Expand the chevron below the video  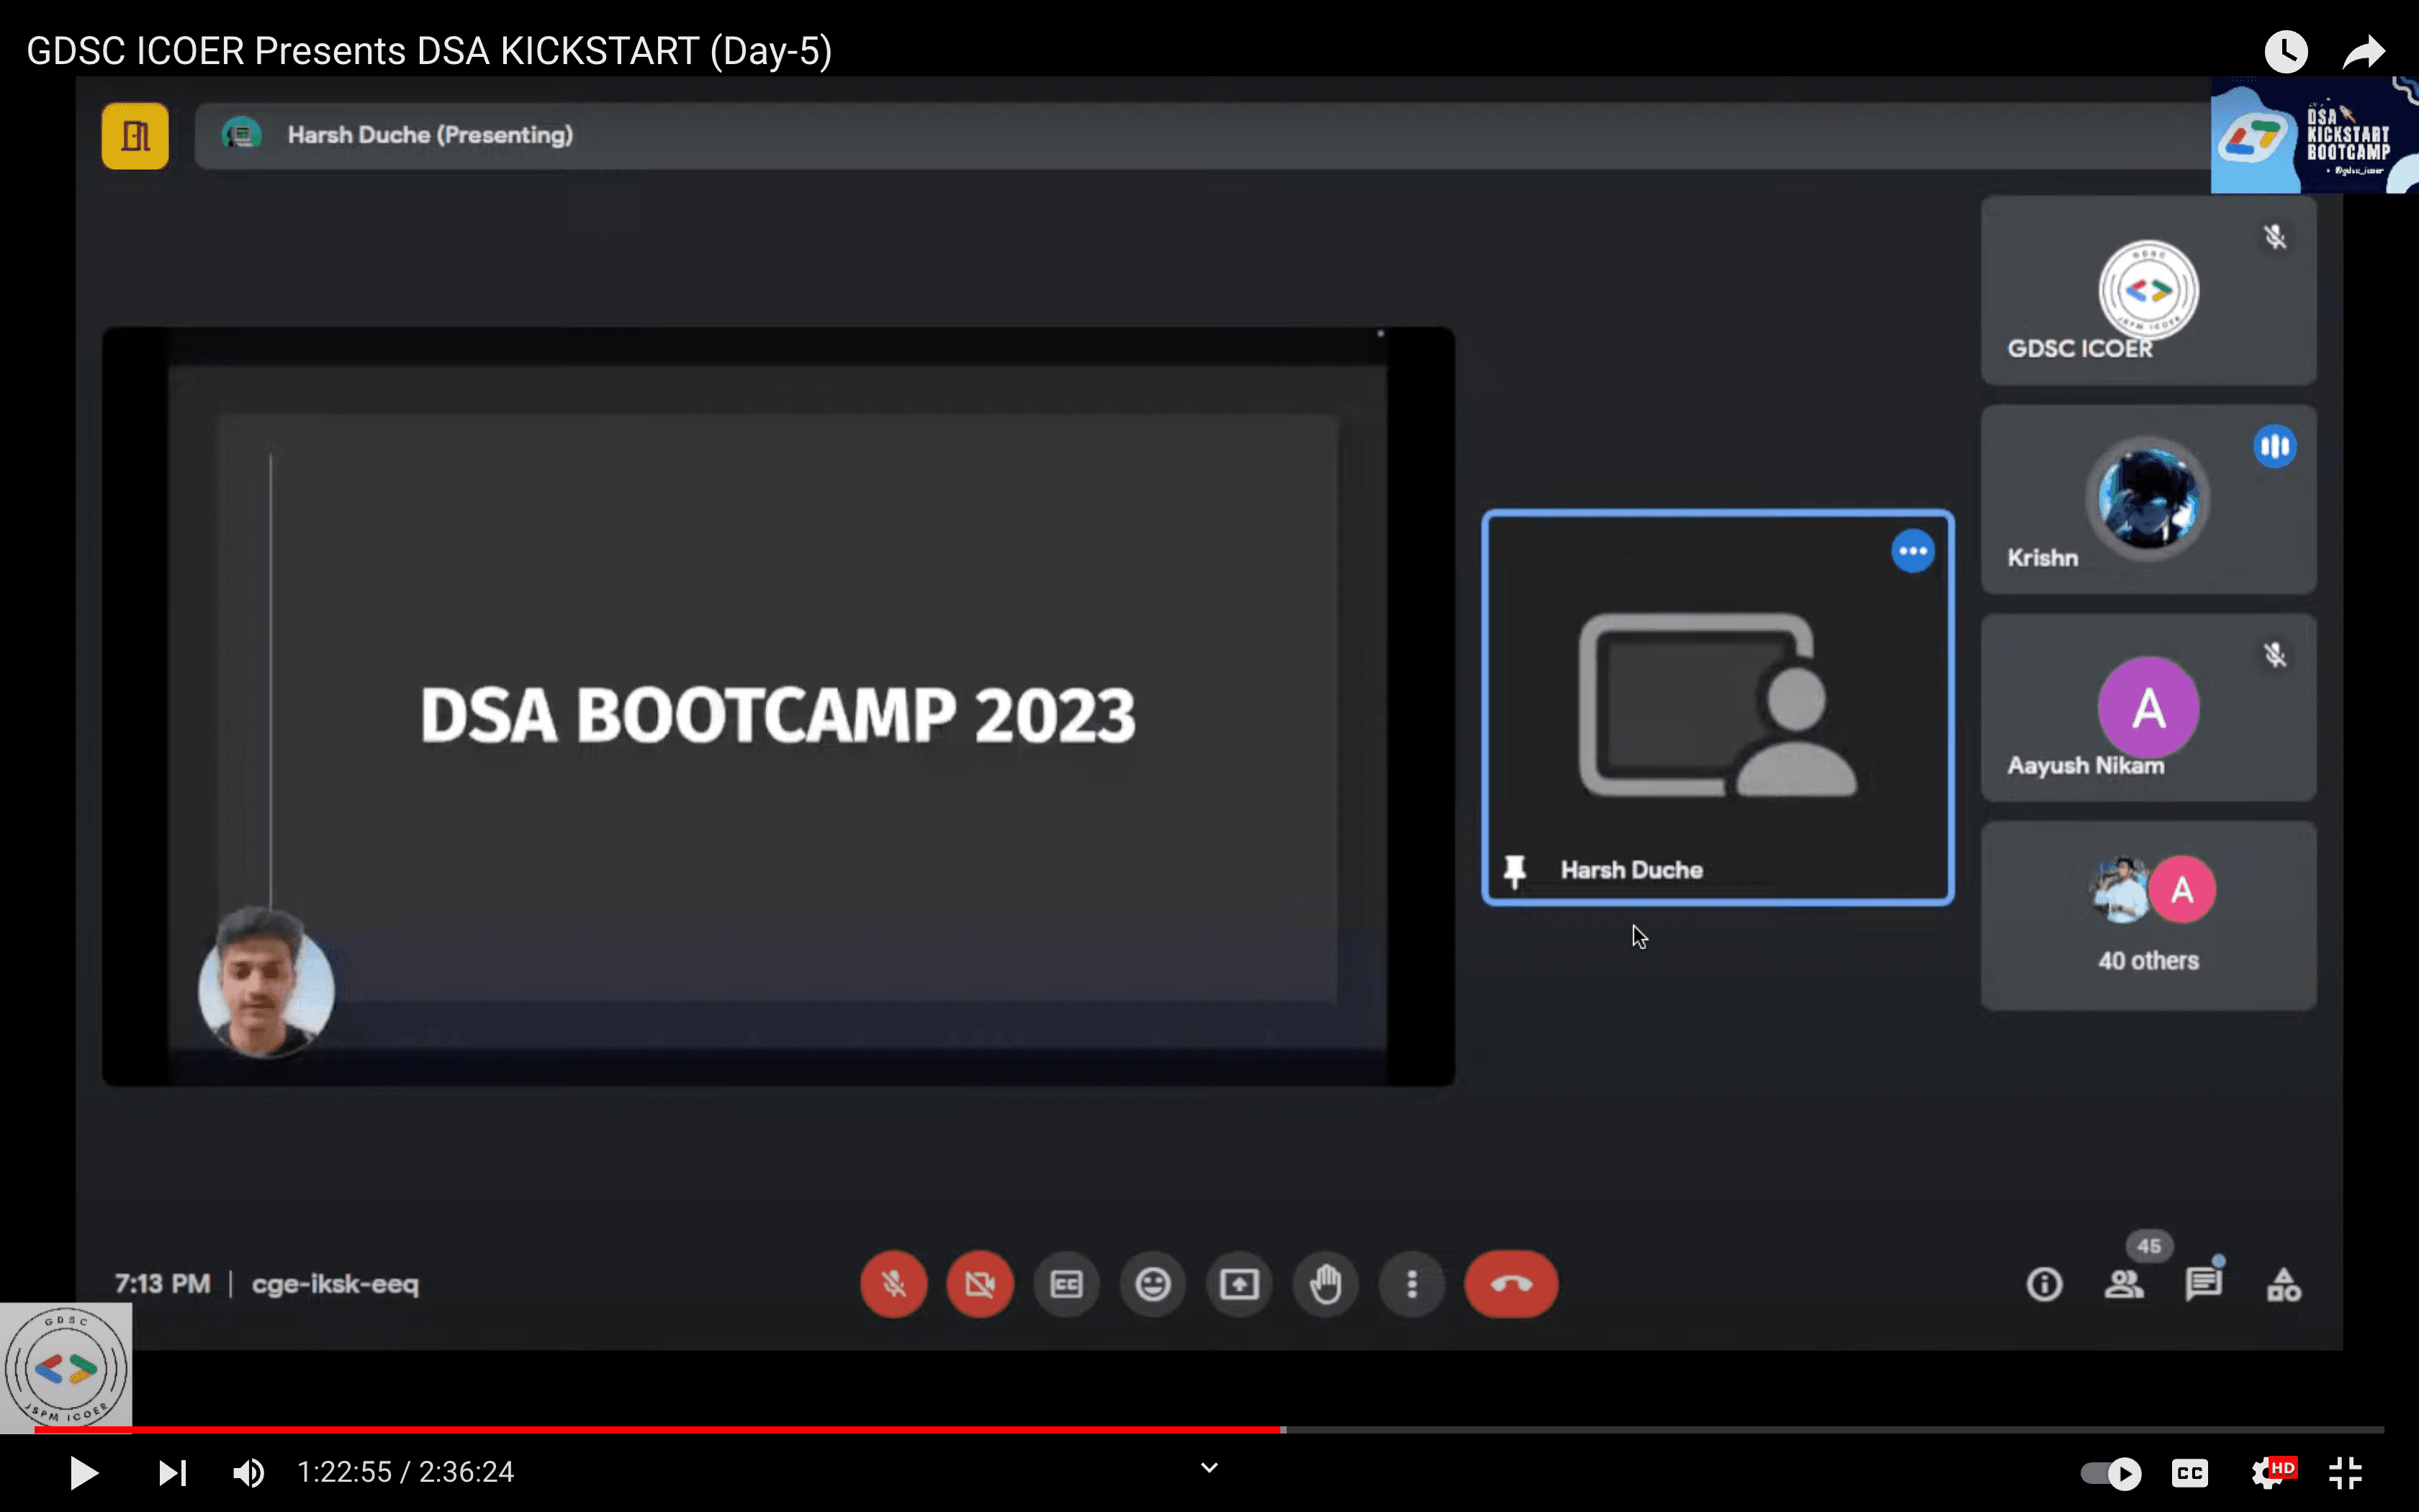tap(1209, 1468)
